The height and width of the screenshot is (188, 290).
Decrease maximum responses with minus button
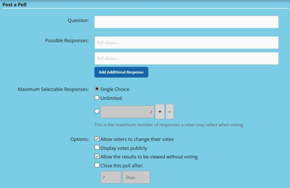point(170,112)
